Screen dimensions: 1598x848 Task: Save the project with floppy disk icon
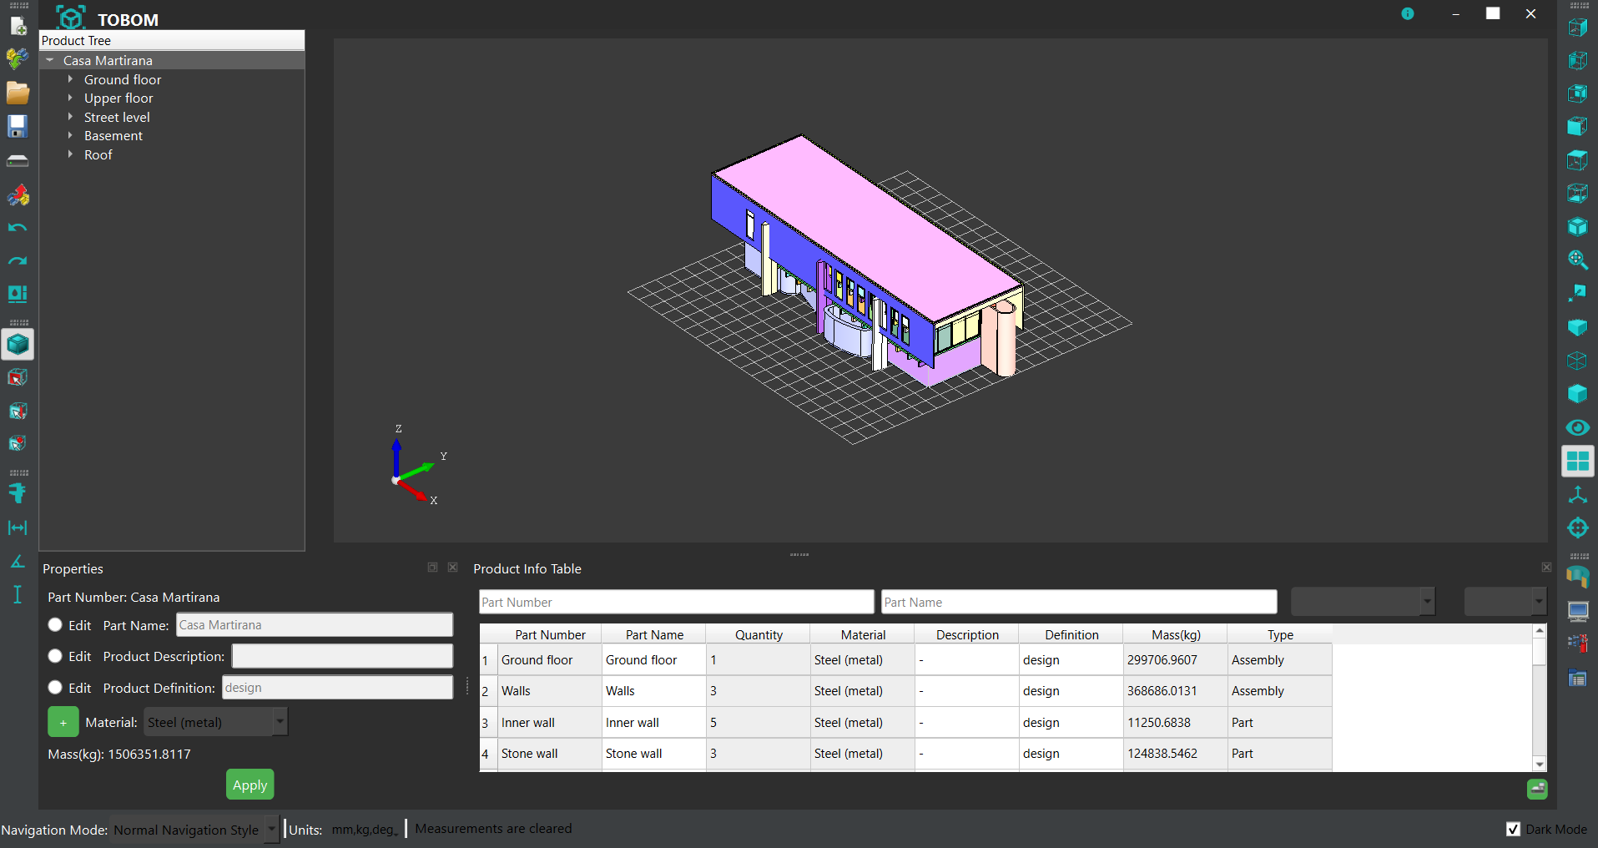click(x=18, y=126)
